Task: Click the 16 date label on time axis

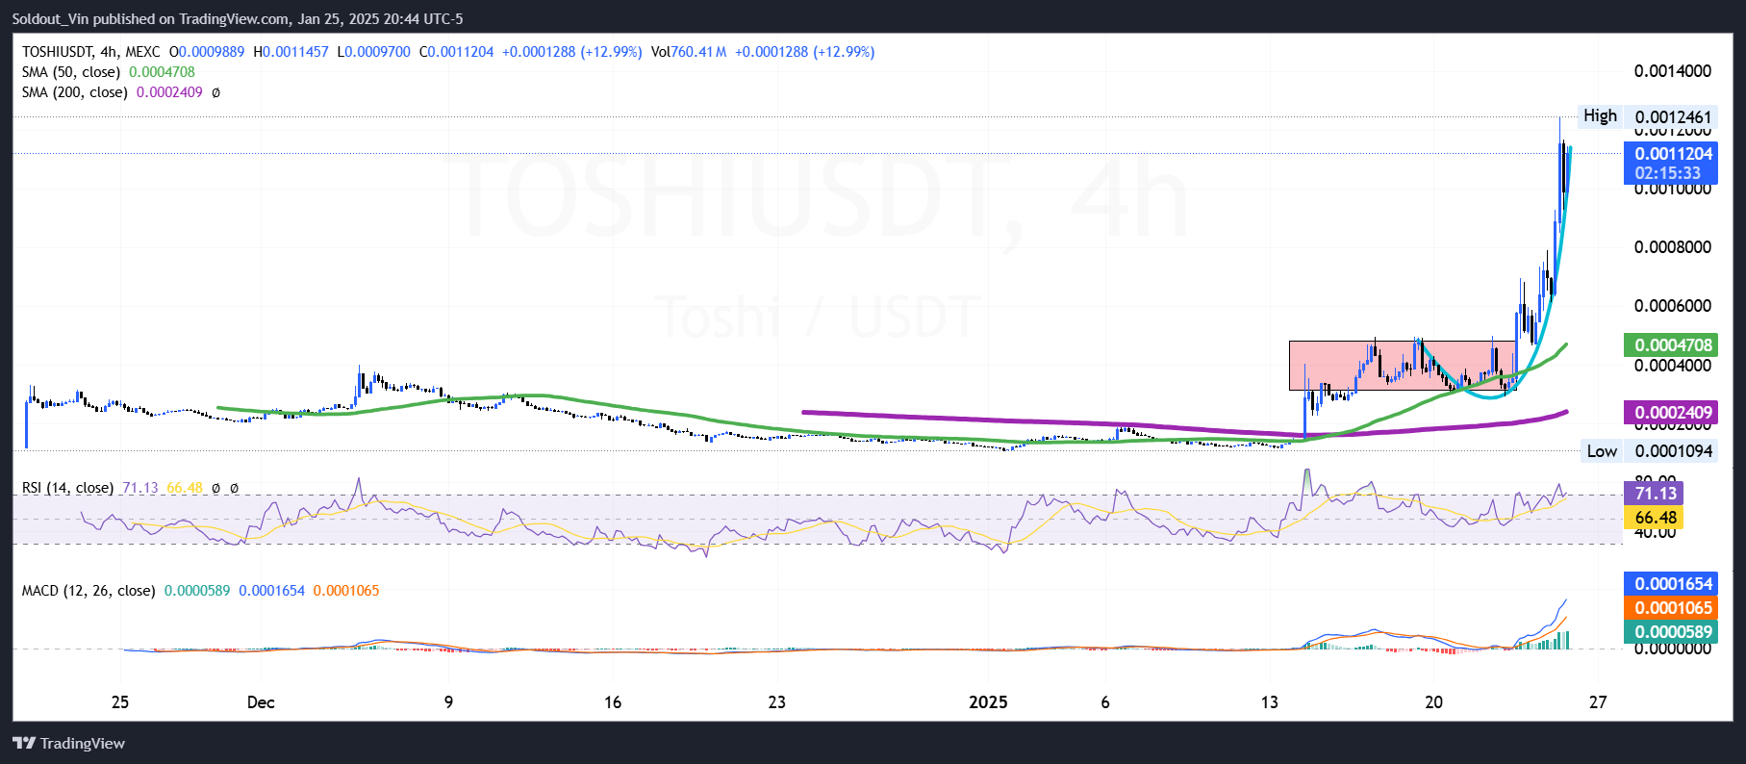Action: tap(613, 702)
